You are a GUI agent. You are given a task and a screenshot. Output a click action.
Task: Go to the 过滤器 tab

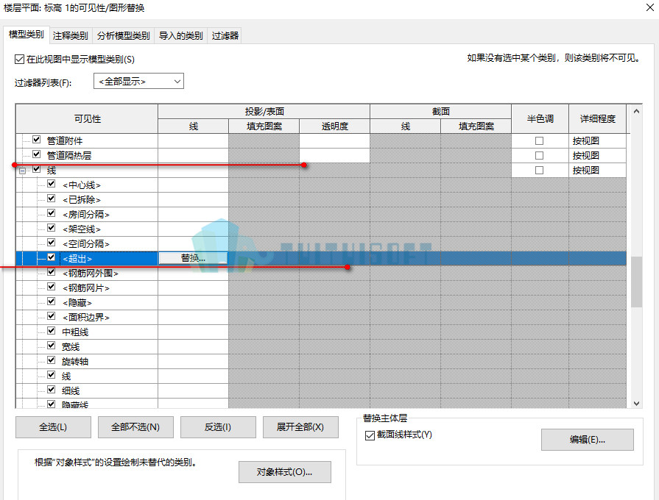tap(225, 36)
